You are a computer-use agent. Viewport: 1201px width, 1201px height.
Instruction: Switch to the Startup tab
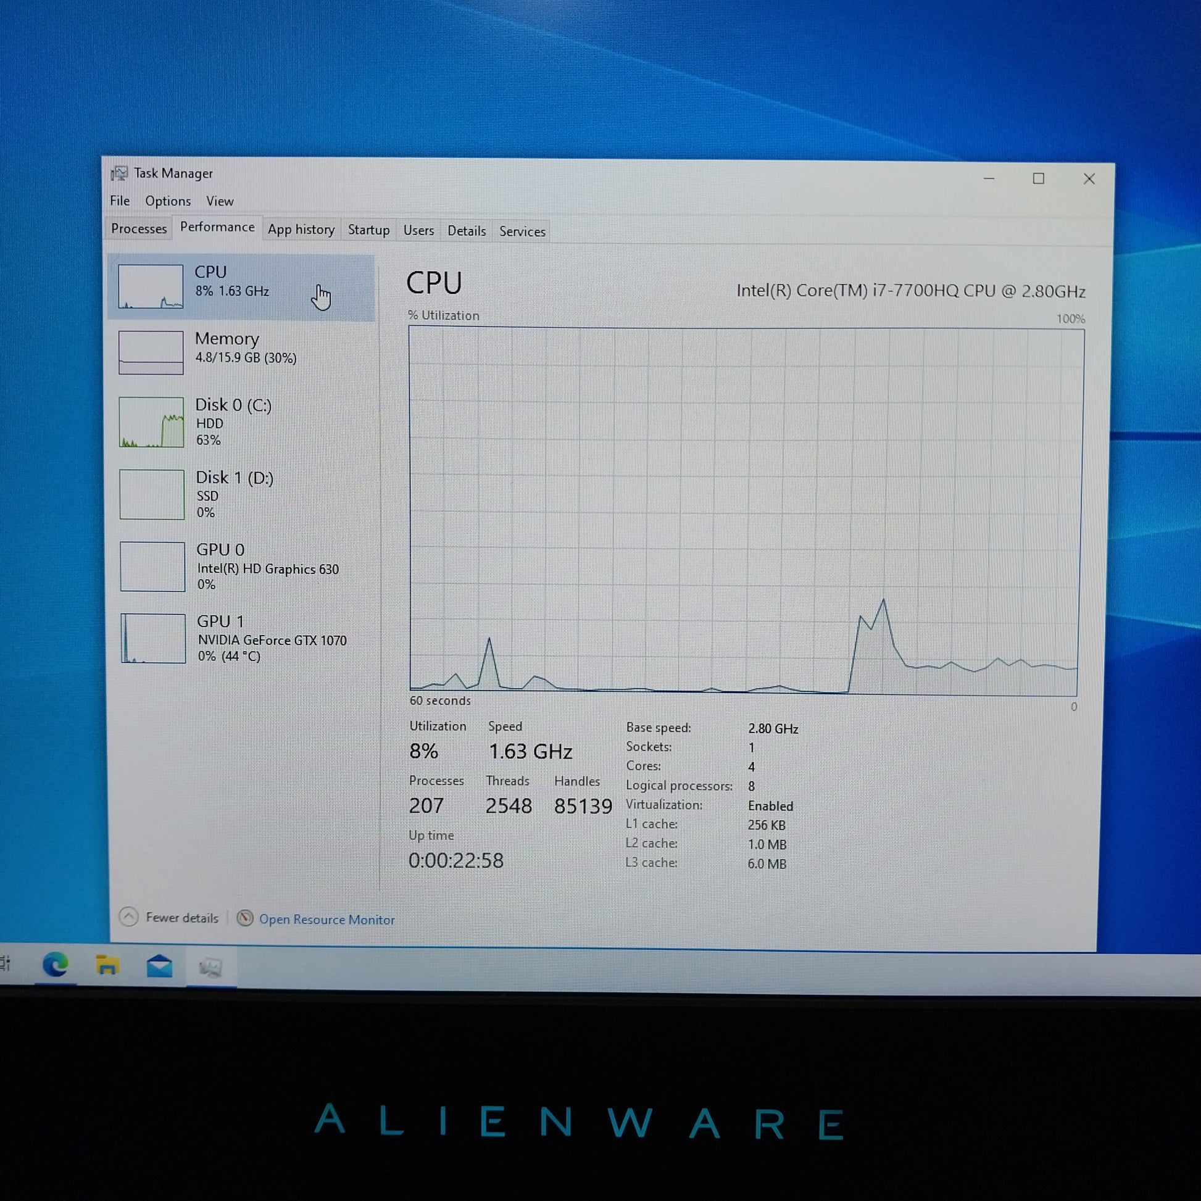point(368,230)
